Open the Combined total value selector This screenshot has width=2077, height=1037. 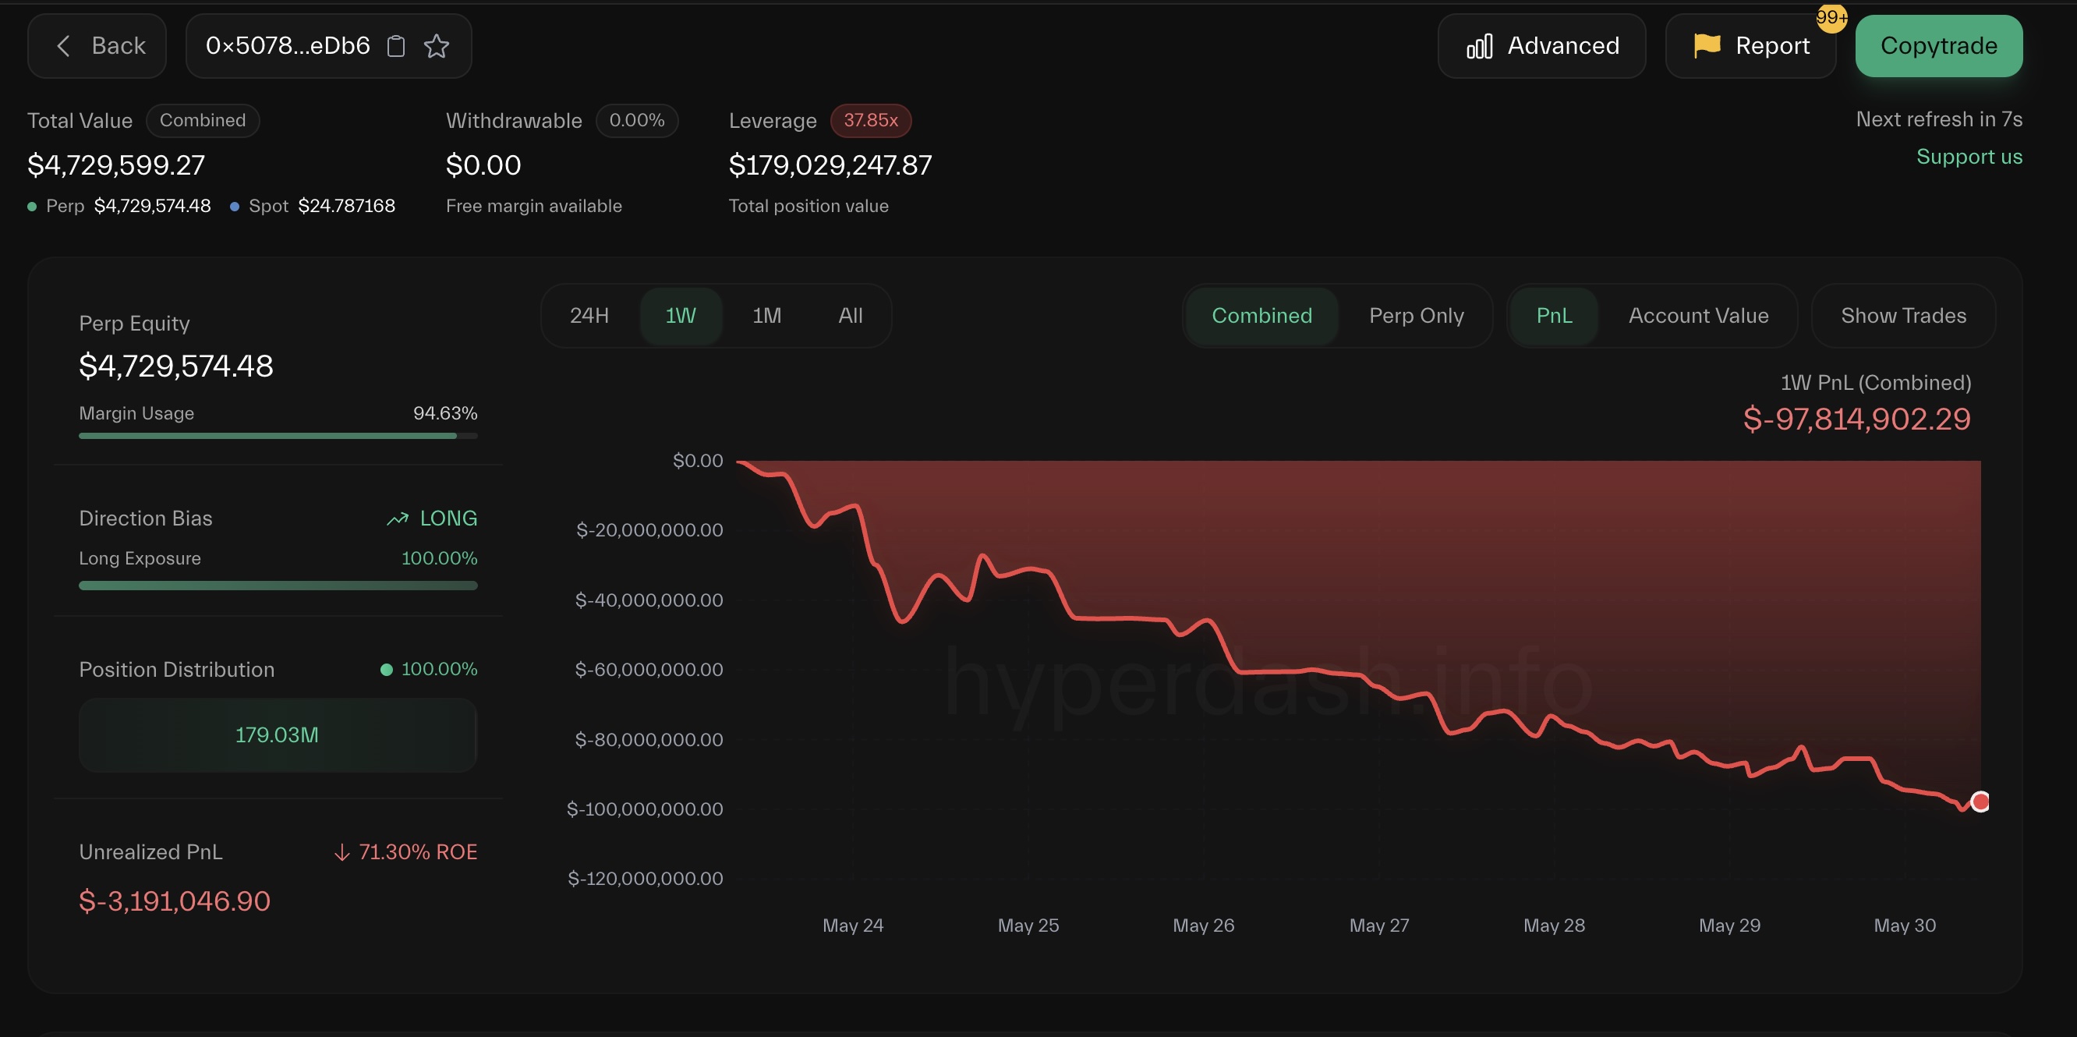[x=203, y=120]
